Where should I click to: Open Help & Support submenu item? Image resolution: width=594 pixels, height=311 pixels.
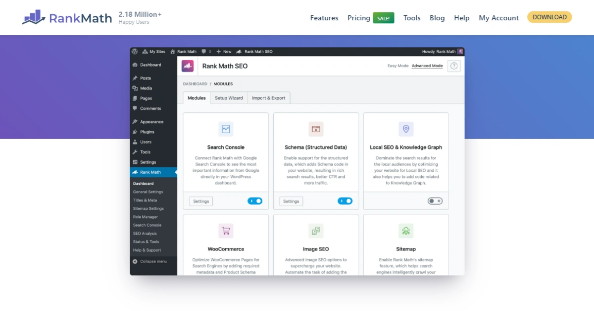point(147,250)
